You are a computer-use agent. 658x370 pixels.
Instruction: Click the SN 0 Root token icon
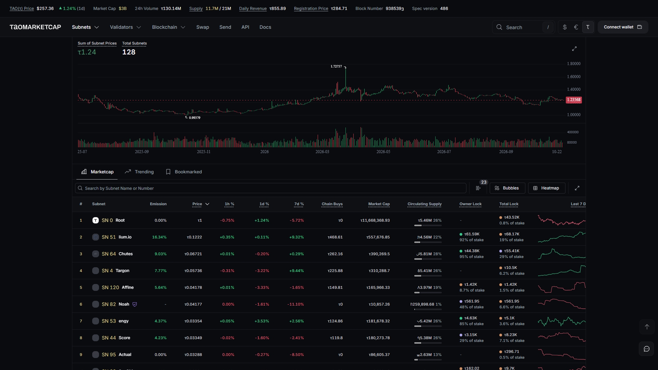point(96,220)
